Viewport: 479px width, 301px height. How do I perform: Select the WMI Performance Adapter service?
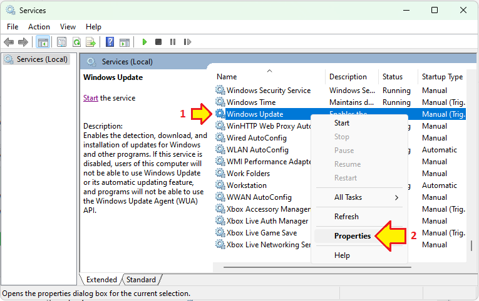[269, 162]
